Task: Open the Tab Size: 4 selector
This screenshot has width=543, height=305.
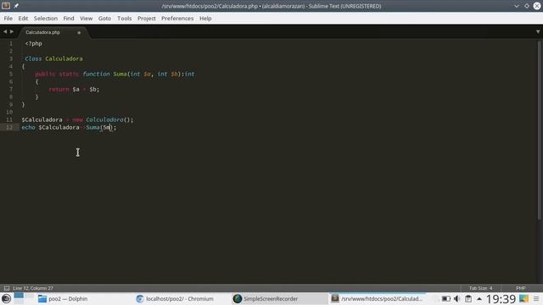Action: click(x=481, y=288)
